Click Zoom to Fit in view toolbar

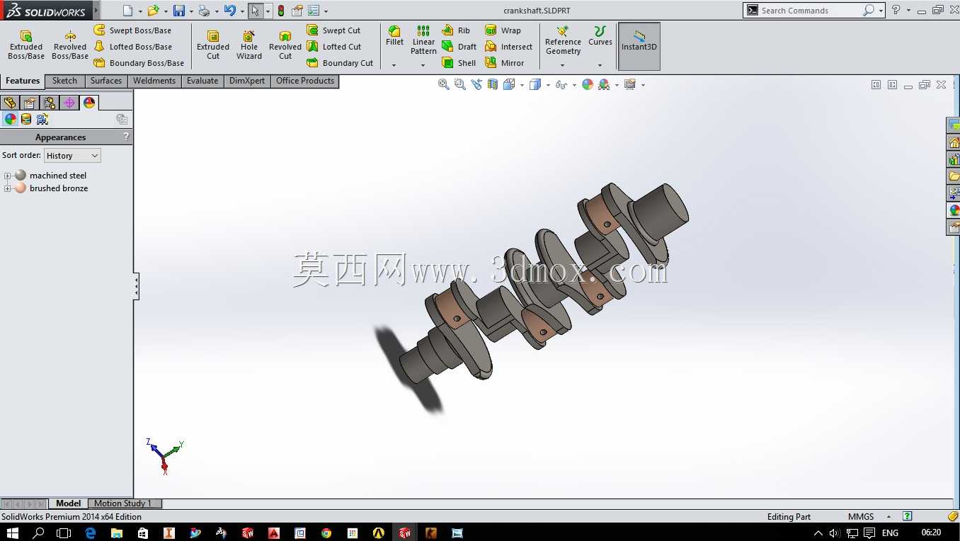click(x=444, y=84)
